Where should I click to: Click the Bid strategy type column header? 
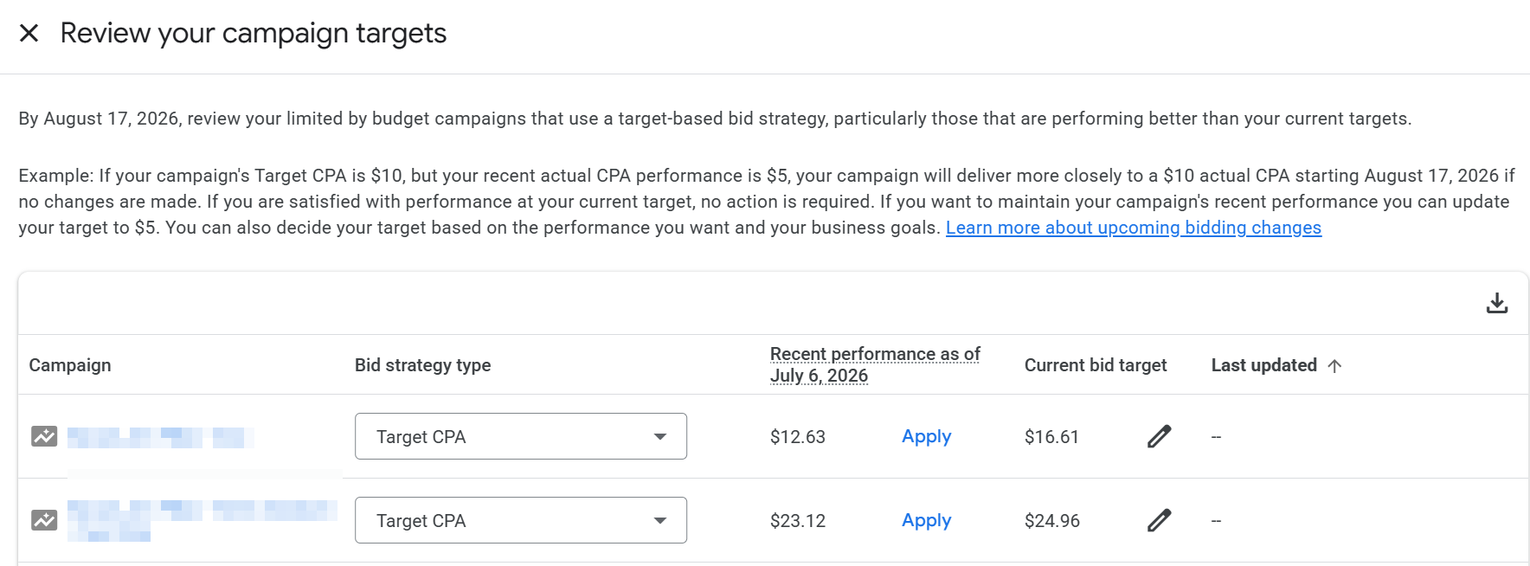click(x=422, y=365)
